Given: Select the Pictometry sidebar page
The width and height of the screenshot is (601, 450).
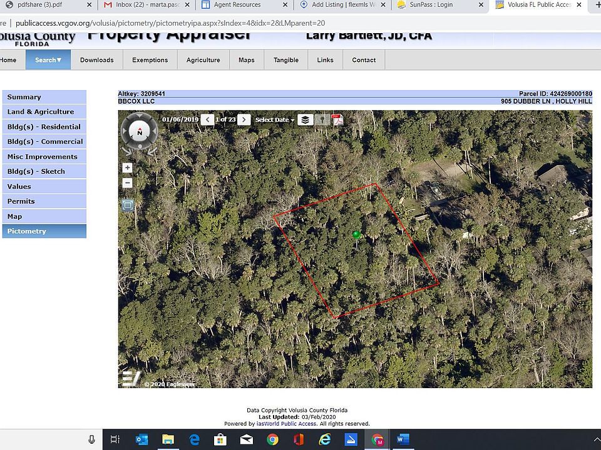Looking at the screenshot, I should coord(44,231).
